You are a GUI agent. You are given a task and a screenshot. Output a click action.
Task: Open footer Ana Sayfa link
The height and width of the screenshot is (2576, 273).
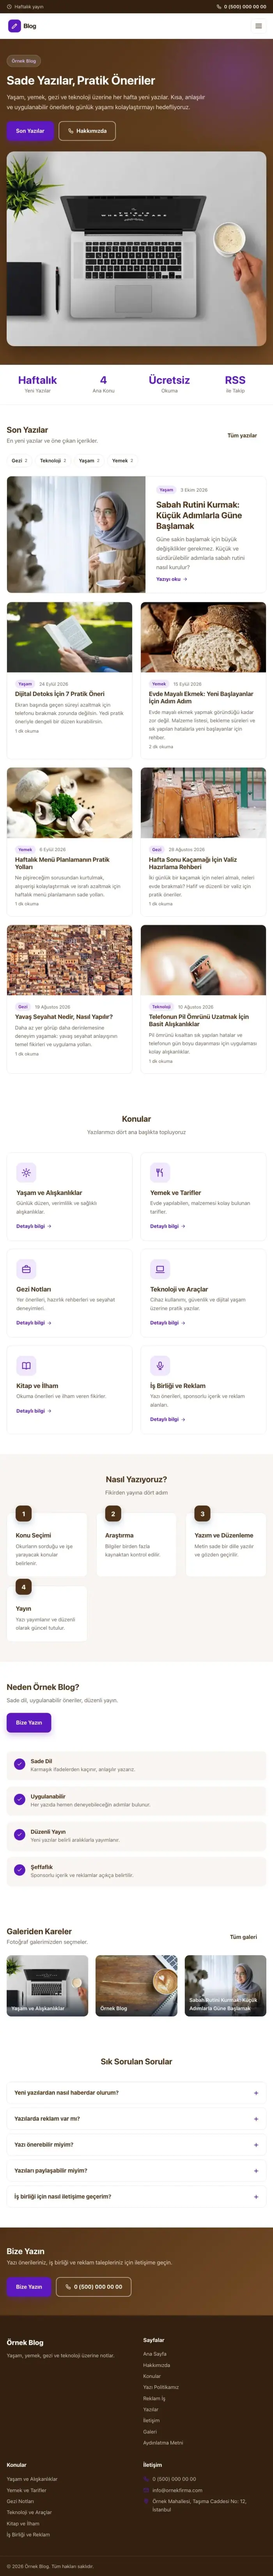point(155,2354)
